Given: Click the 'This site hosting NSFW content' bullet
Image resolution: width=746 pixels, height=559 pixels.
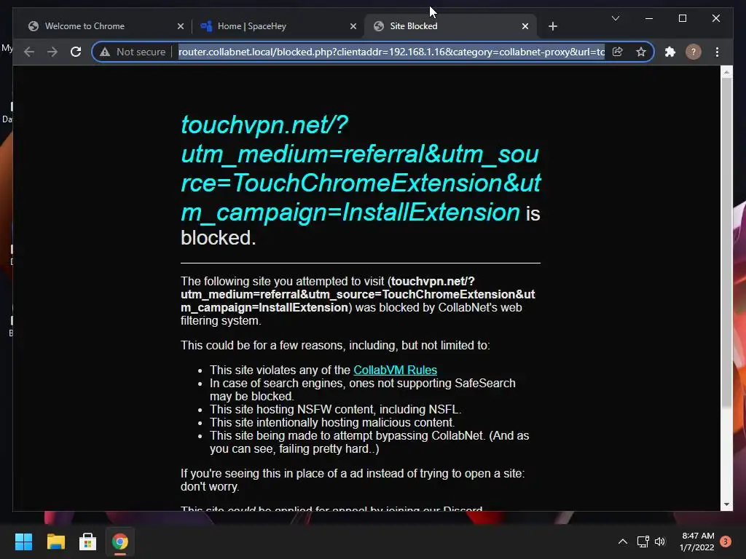Looking at the screenshot, I should click(x=335, y=409).
